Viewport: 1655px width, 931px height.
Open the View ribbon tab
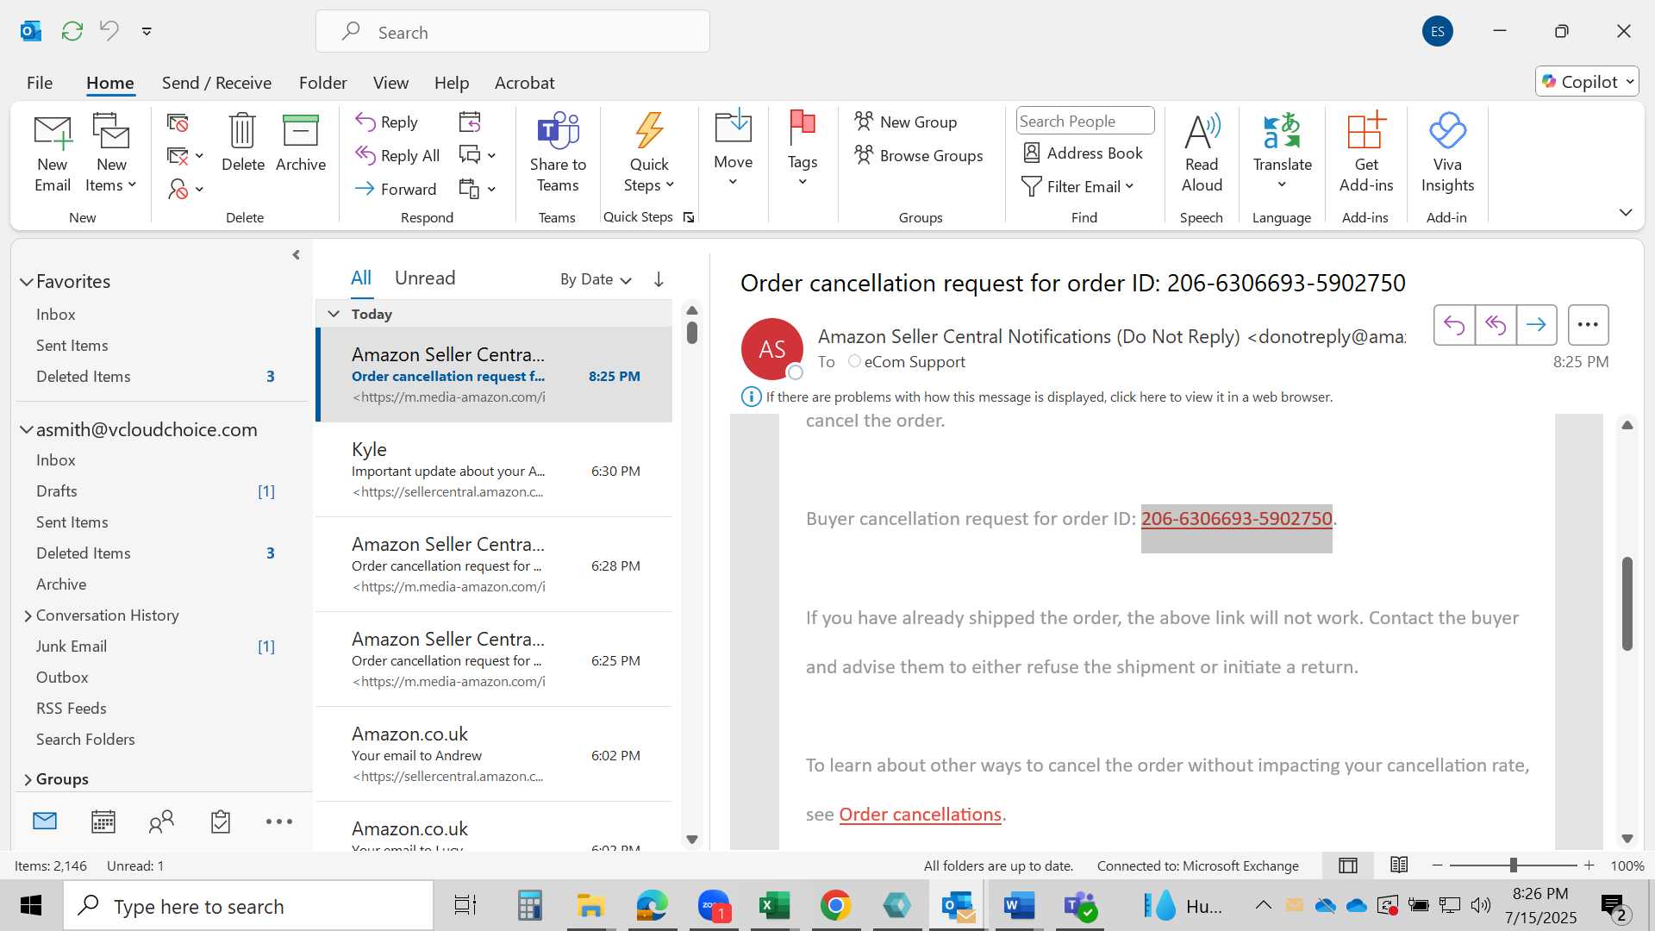[x=390, y=83]
